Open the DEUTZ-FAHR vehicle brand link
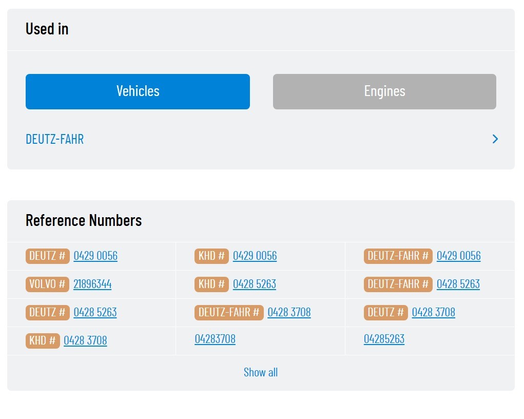This screenshot has width=524, height=419. pos(55,139)
